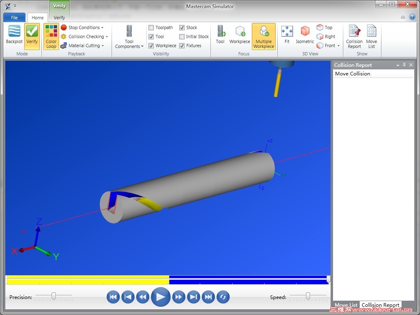The width and height of the screenshot is (420, 315).
Task: Click the Material Cutting icon
Action: (x=64, y=46)
